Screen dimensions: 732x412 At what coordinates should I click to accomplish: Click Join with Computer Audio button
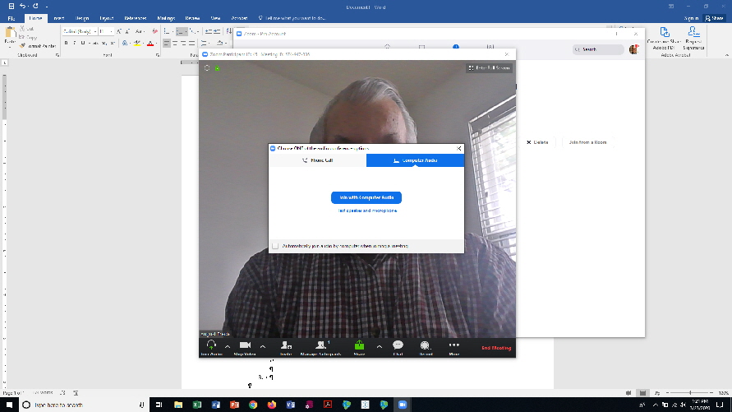coord(366,197)
